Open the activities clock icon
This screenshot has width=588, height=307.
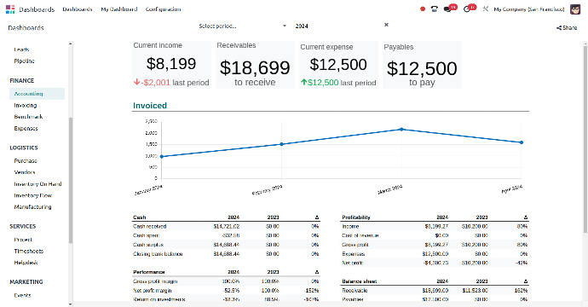click(467, 9)
